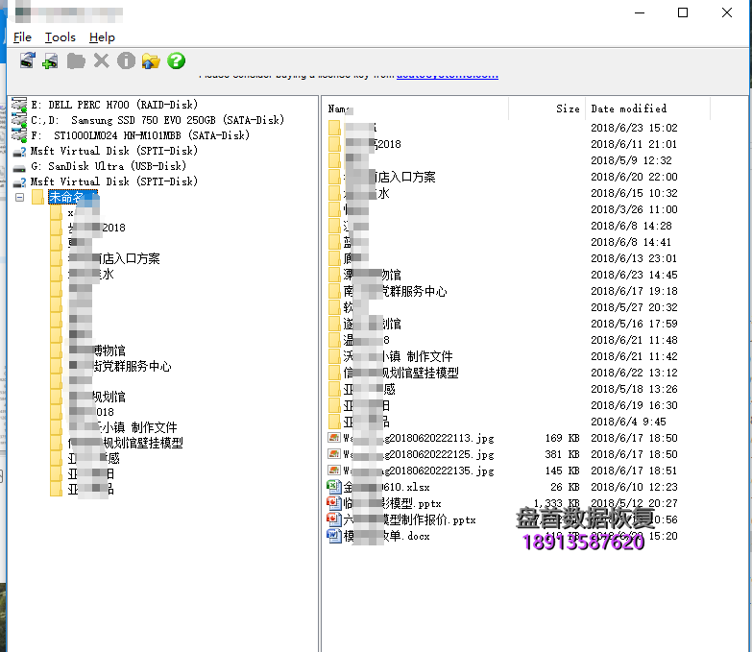Select list folder modified 2018/6/4 9:45
This screenshot has width=752, height=652.
click(x=367, y=422)
